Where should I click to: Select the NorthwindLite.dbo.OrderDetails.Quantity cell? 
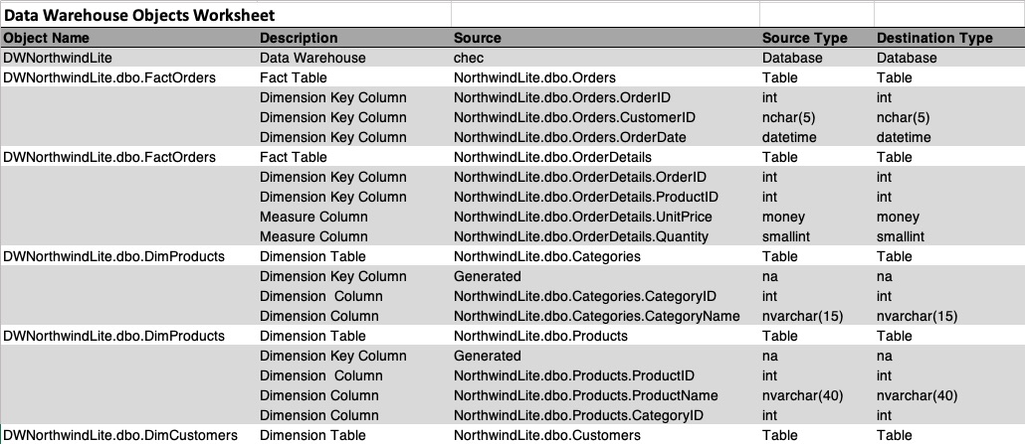581,236
